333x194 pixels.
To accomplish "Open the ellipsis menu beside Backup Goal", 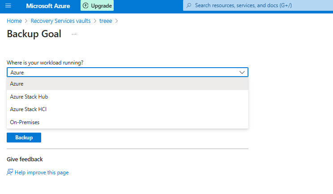I will 74,34.
